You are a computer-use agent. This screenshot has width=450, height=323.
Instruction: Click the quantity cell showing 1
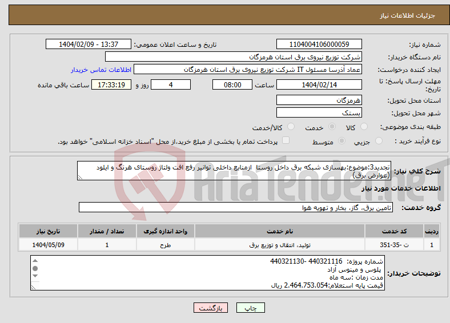pos(107,245)
